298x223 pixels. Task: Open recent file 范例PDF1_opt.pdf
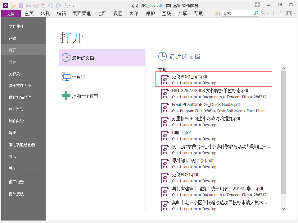click(x=214, y=79)
